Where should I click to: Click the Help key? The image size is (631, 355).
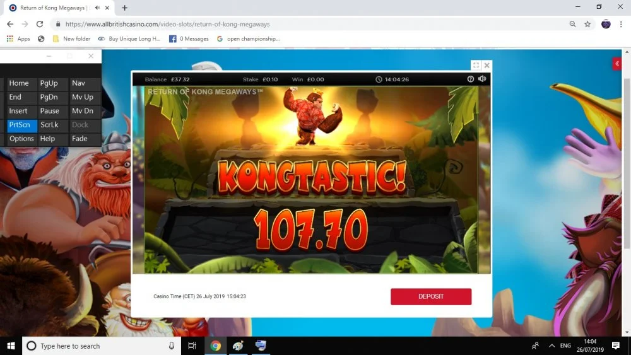[x=53, y=139]
